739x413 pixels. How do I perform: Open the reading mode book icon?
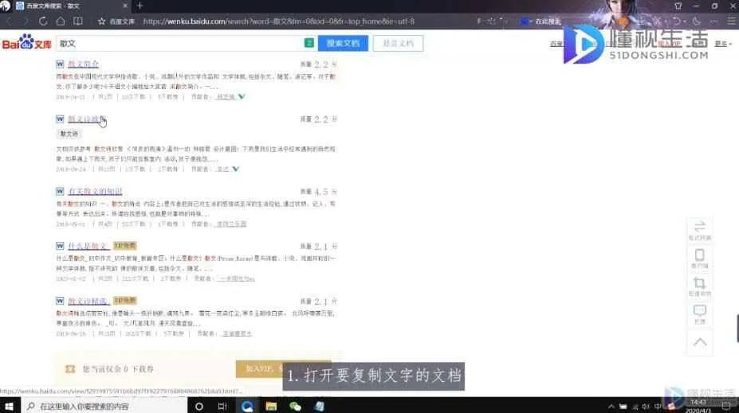coord(78,21)
